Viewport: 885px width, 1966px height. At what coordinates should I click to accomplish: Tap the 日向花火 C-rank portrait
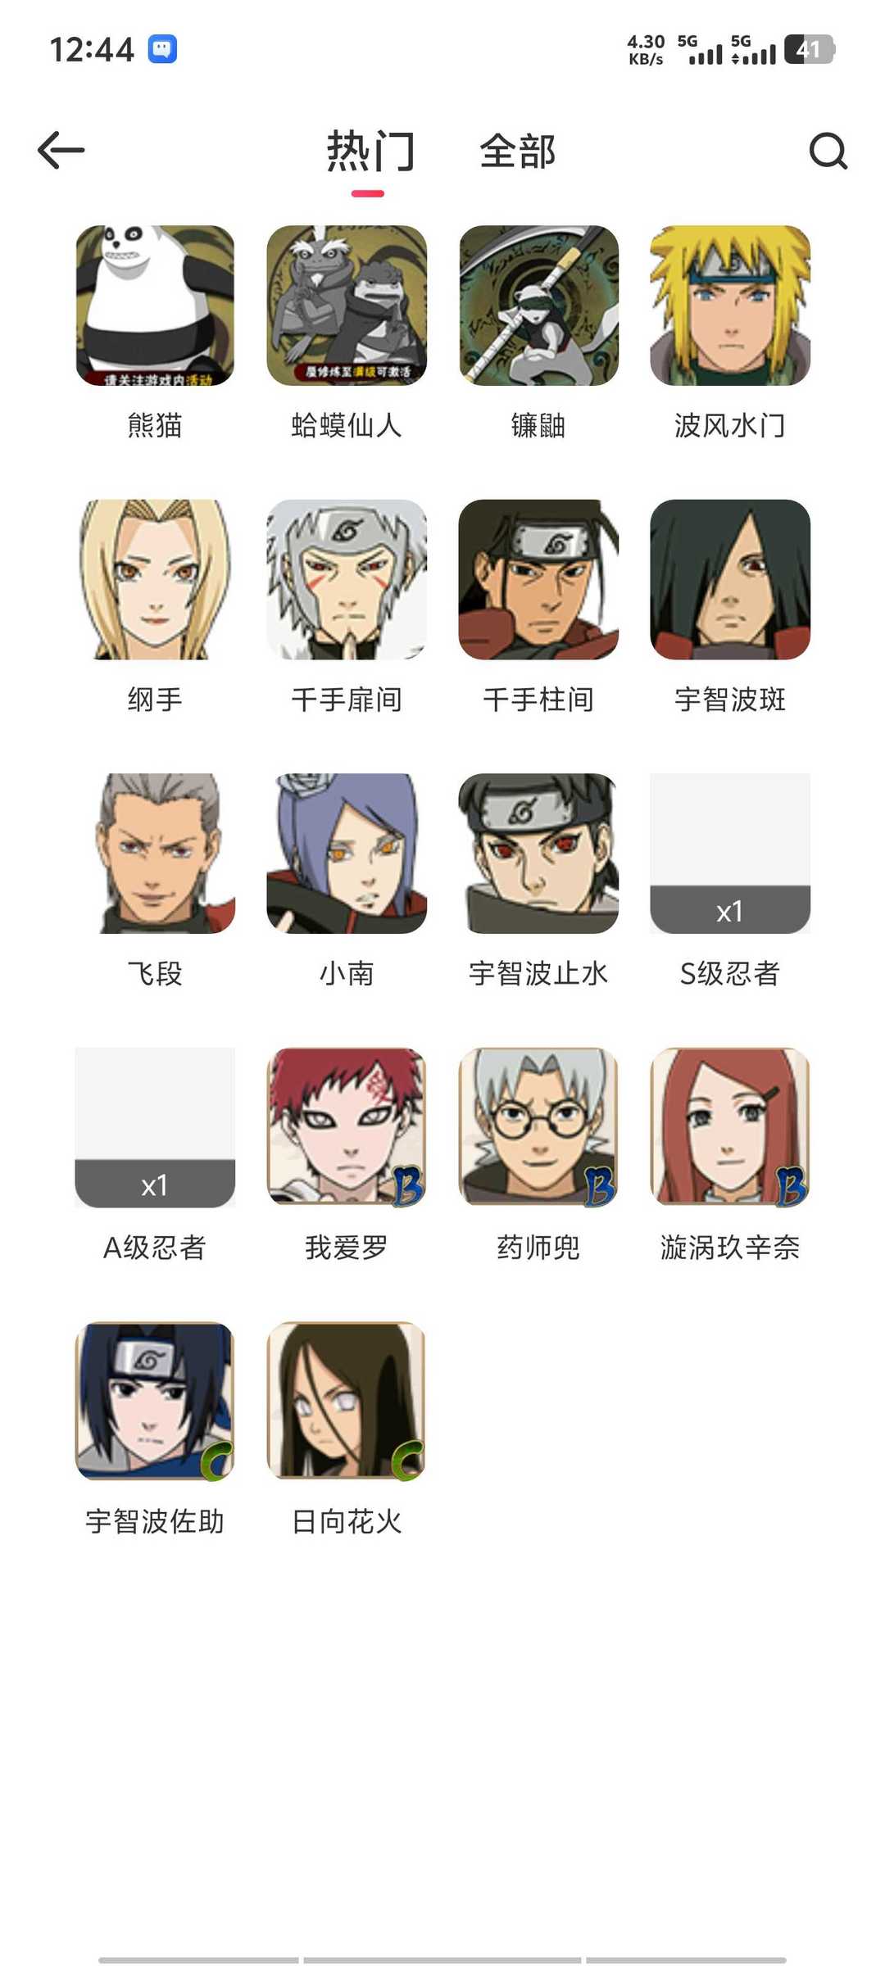point(347,1402)
